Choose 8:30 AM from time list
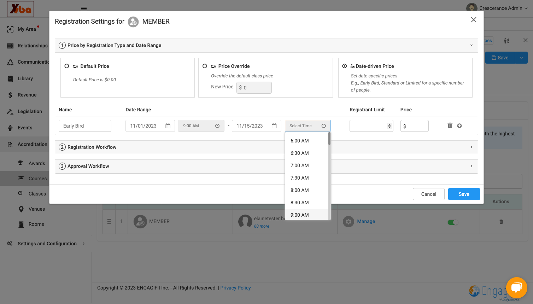This screenshot has width=533, height=304. pos(300,203)
